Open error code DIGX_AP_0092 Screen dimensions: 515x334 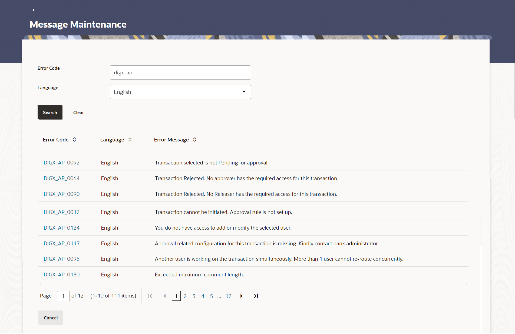[x=62, y=163]
